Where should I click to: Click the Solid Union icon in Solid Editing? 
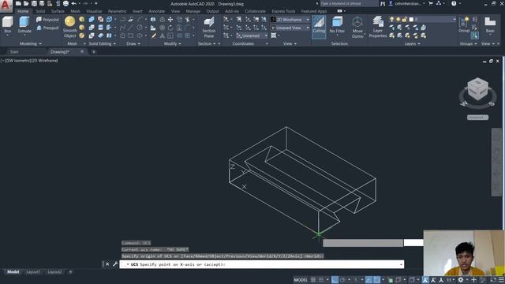tap(92, 20)
